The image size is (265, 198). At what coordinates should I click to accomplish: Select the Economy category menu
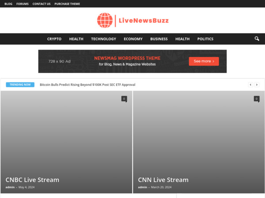(x=133, y=39)
